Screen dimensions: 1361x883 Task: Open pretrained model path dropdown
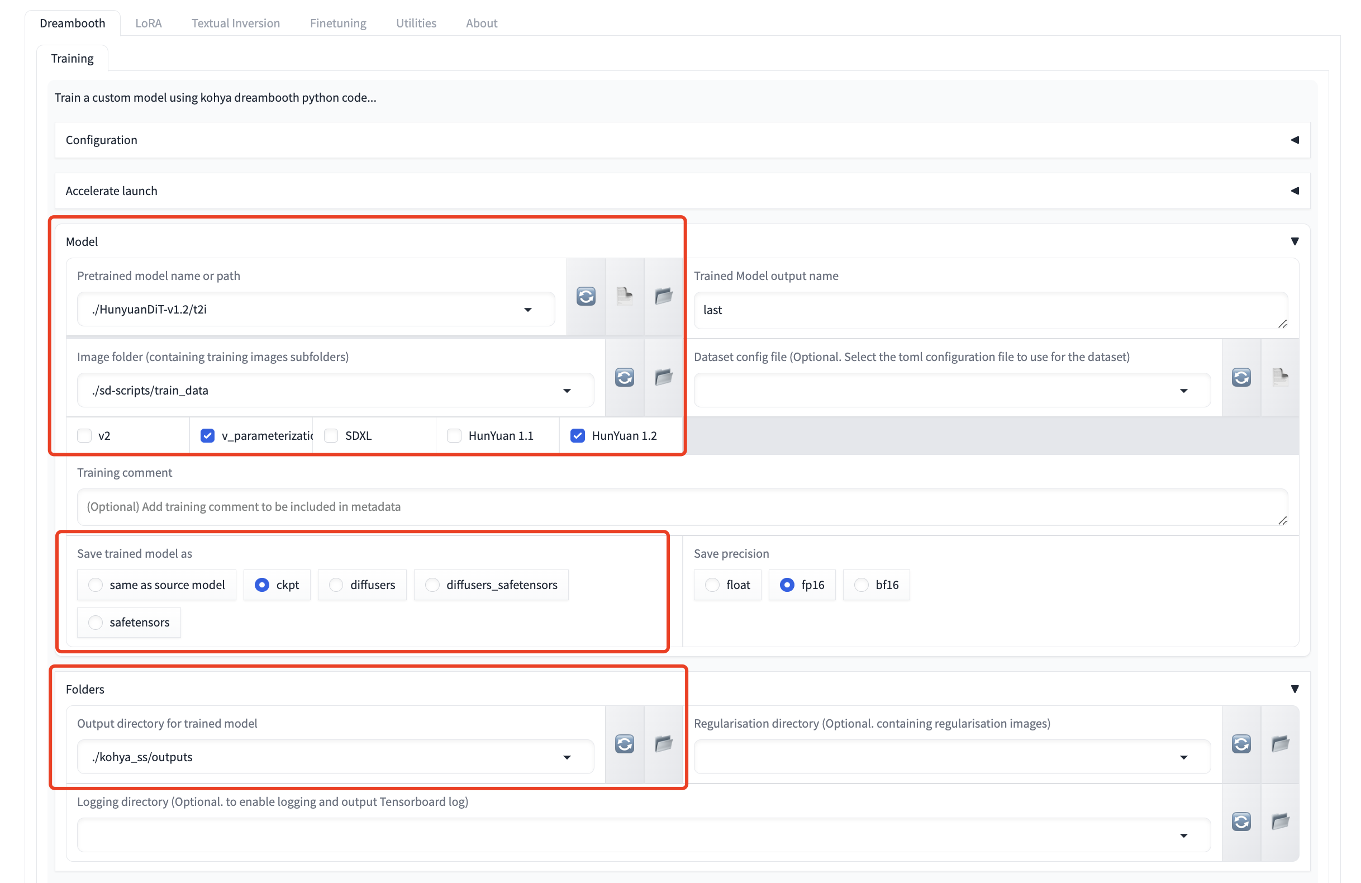[527, 310]
